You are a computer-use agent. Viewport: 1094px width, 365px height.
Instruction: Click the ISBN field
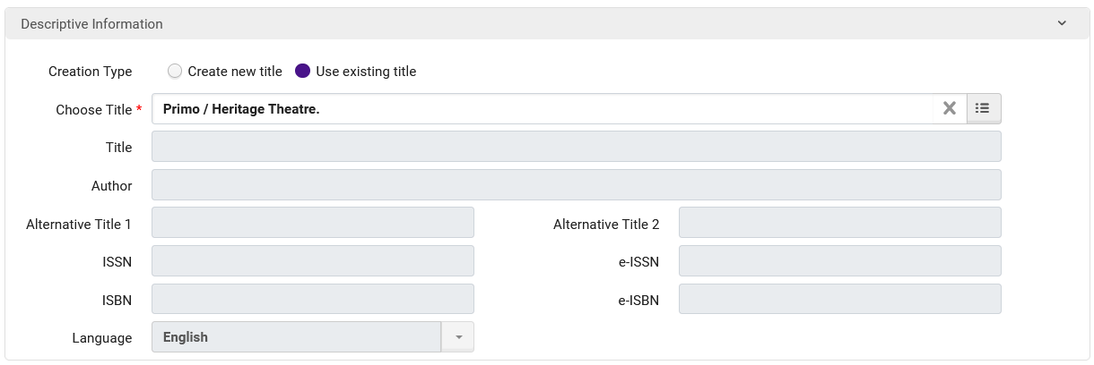[312, 300]
